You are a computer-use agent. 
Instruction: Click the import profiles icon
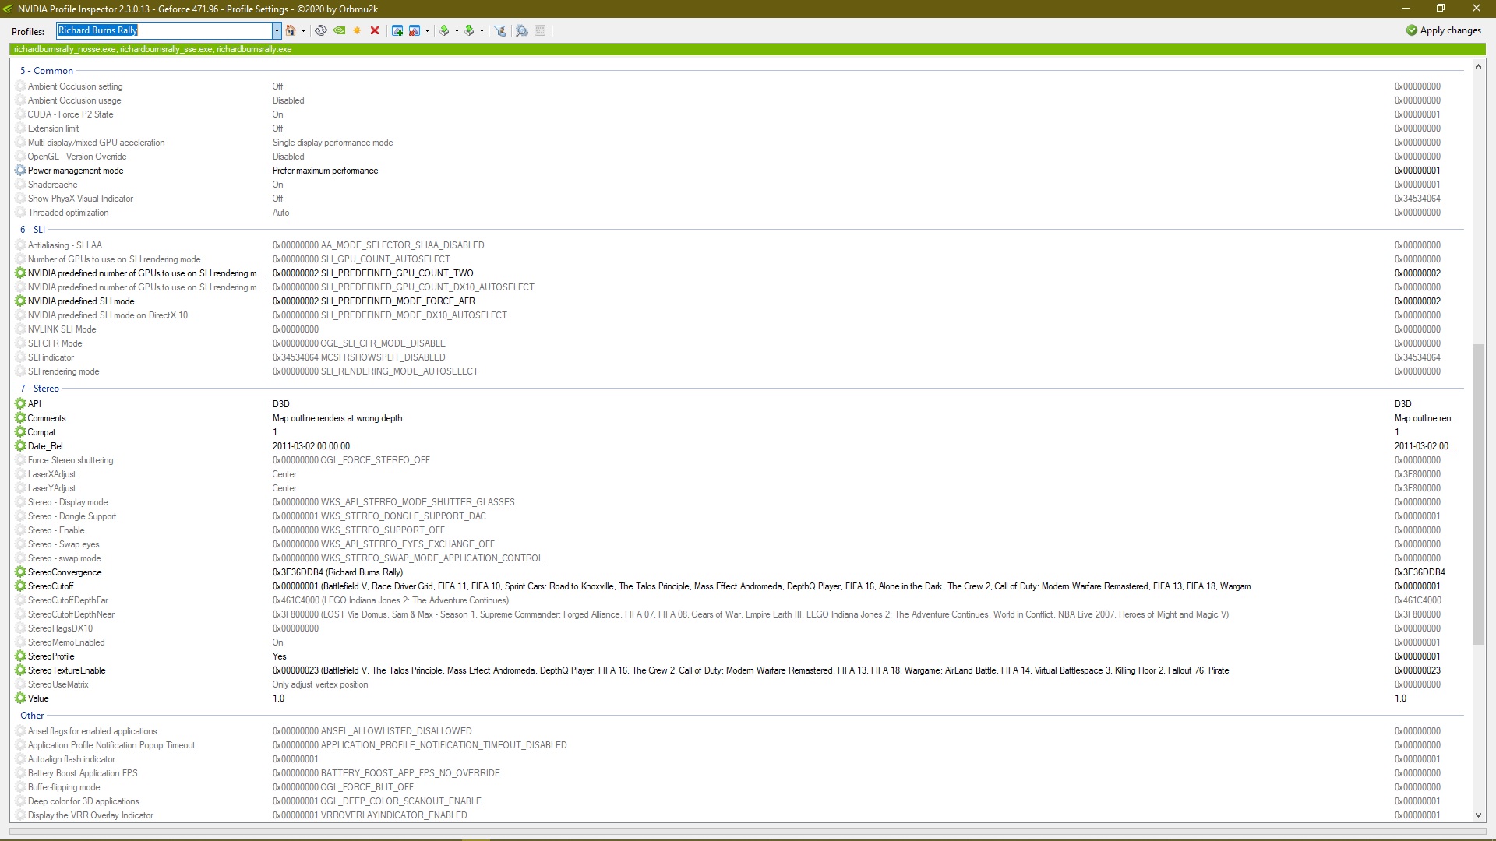[469, 30]
